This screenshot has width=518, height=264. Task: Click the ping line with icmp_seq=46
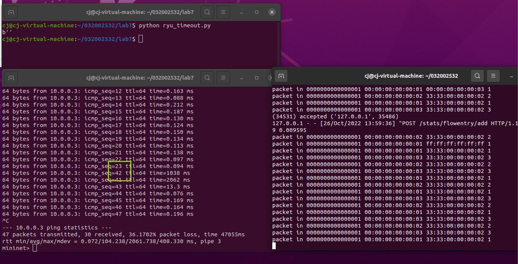click(x=98, y=207)
